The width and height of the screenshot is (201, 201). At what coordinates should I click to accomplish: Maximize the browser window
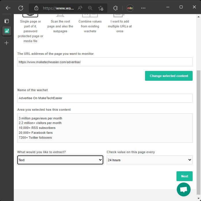point(181,7)
